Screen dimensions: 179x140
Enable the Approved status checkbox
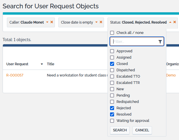tap(112, 51)
